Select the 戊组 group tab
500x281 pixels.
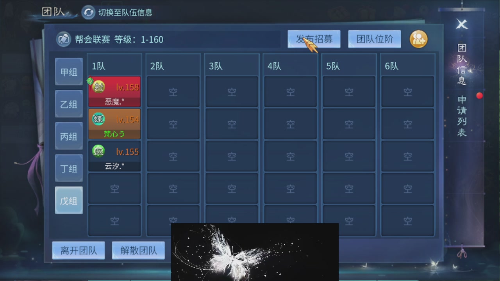pyautogui.click(x=69, y=201)
